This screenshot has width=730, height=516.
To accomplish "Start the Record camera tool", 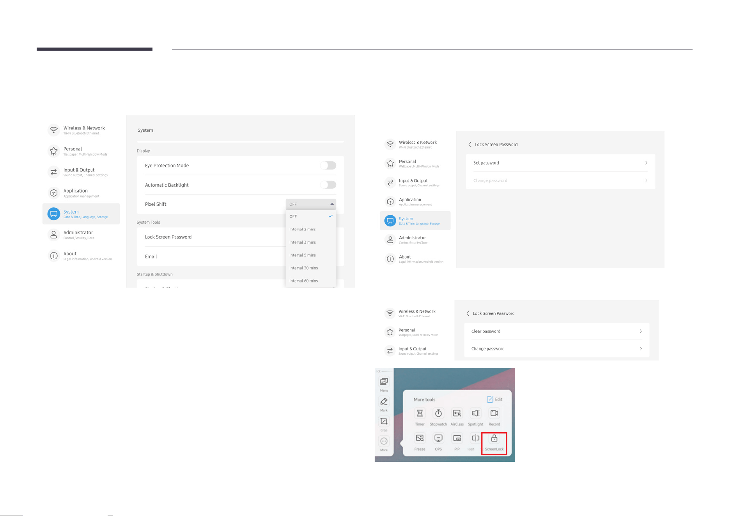I will tap(494, 417).
